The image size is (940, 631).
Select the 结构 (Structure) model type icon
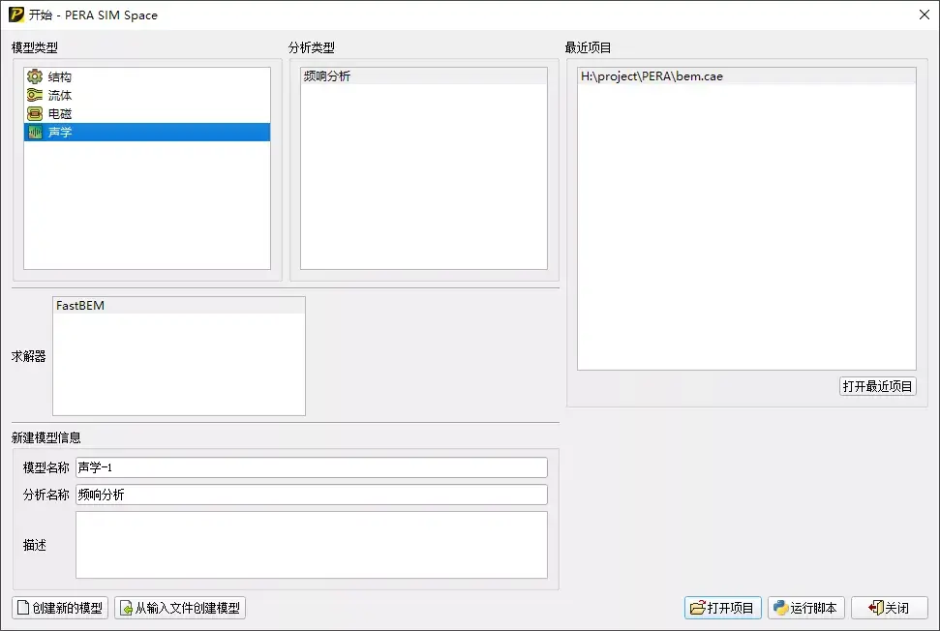35,76
